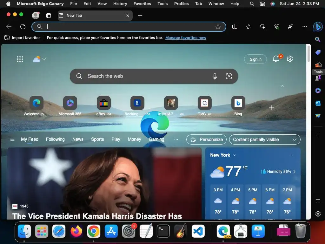
Task: Open Firefox from the Dock
Action: pyautogui.click(x=76, y=231)
